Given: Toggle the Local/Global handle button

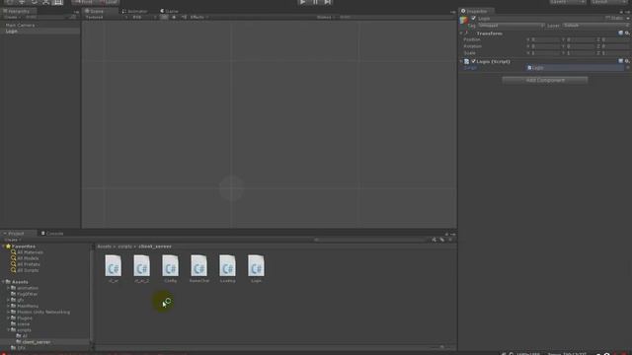Looking at the screenshot, I should pyautogui.click(x=108, y=2).
